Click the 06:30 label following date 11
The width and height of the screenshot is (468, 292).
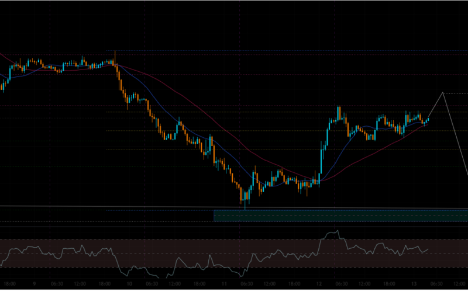(x=246, y=284)
